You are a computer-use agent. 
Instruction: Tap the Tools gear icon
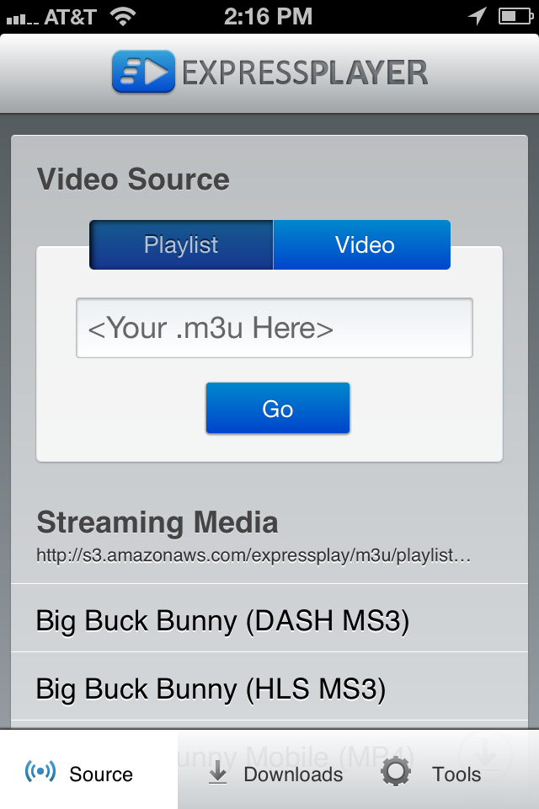click(x=396, y=773)
